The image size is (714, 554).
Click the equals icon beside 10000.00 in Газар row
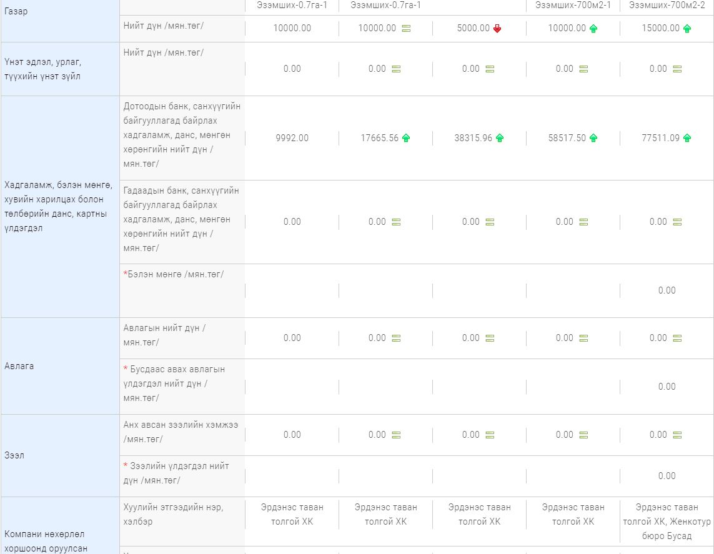(406, 29)
